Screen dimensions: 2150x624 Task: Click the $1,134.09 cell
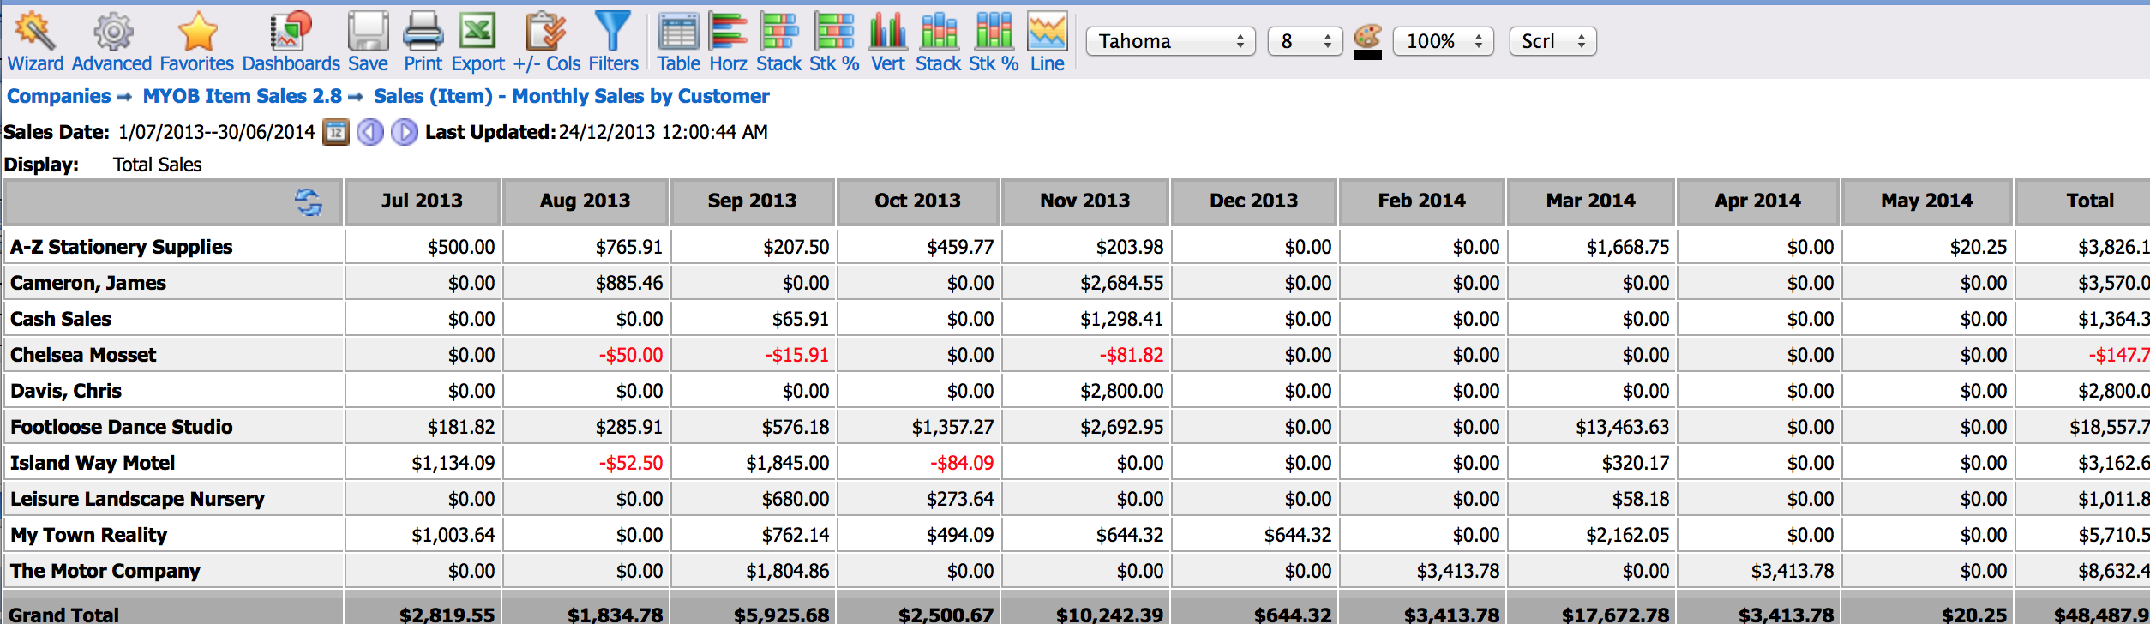pos(453,463)
